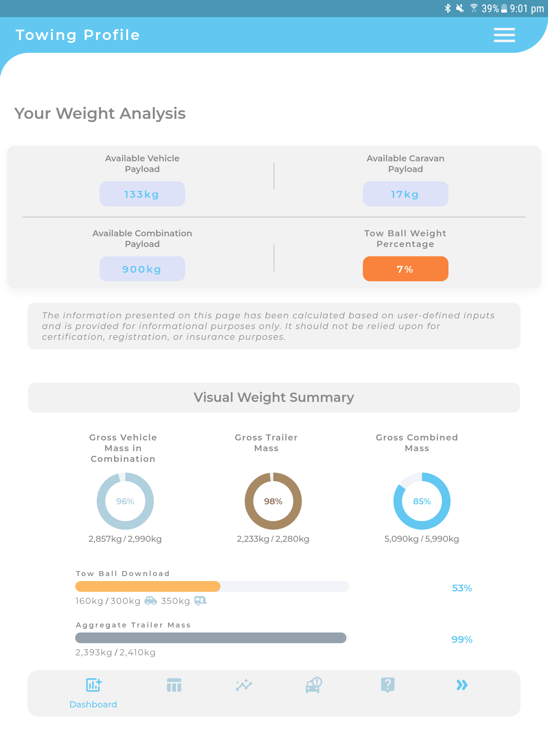Click the 133kg Available Vehicle Payload value
The width and height of the screenshot is (548, 731).
[x=142, y=194]
